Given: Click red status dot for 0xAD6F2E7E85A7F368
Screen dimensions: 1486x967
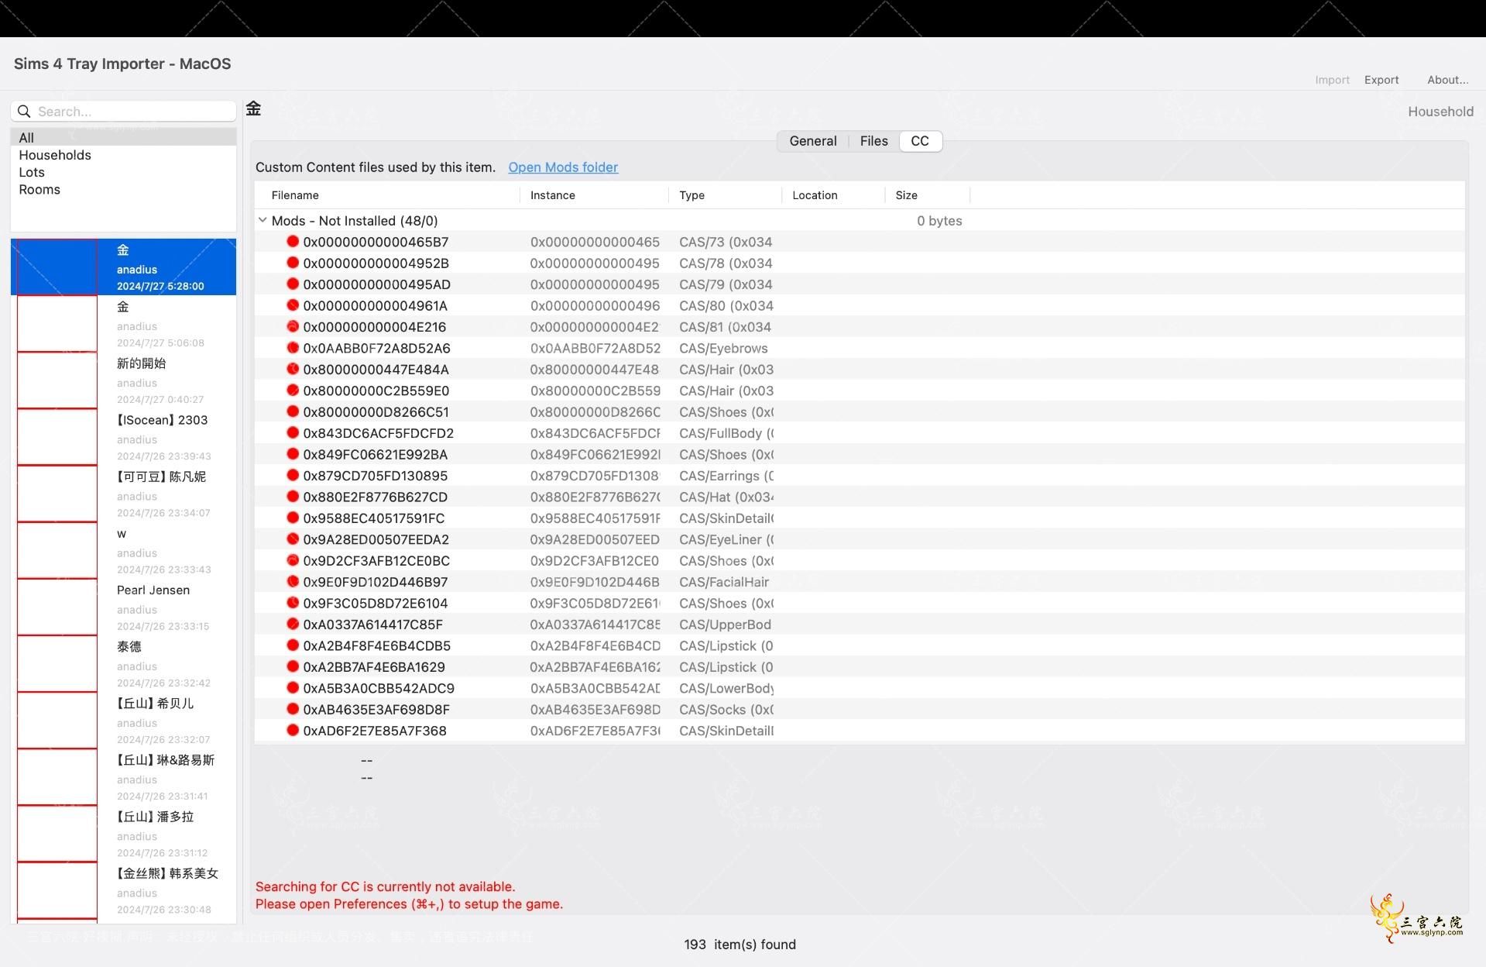Looking at the screenshot, I should [x=293, y=730].
